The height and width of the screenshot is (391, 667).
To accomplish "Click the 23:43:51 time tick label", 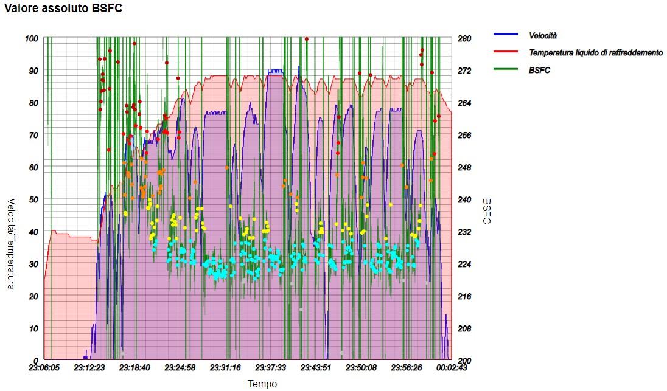I will tap(315, 368).
